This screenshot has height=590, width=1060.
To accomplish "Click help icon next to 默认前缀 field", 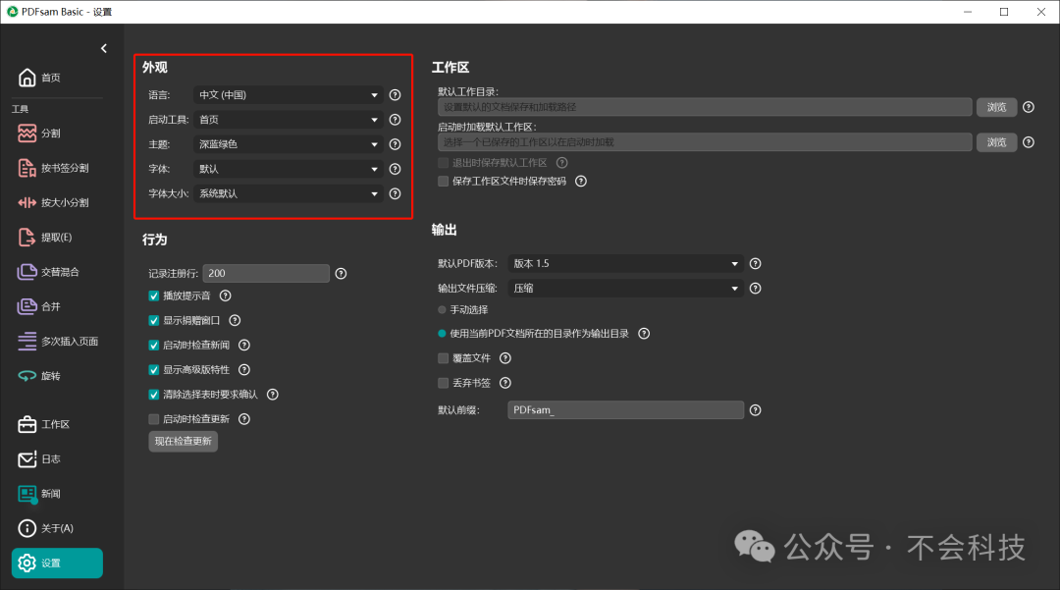I will tap(755, 410).
